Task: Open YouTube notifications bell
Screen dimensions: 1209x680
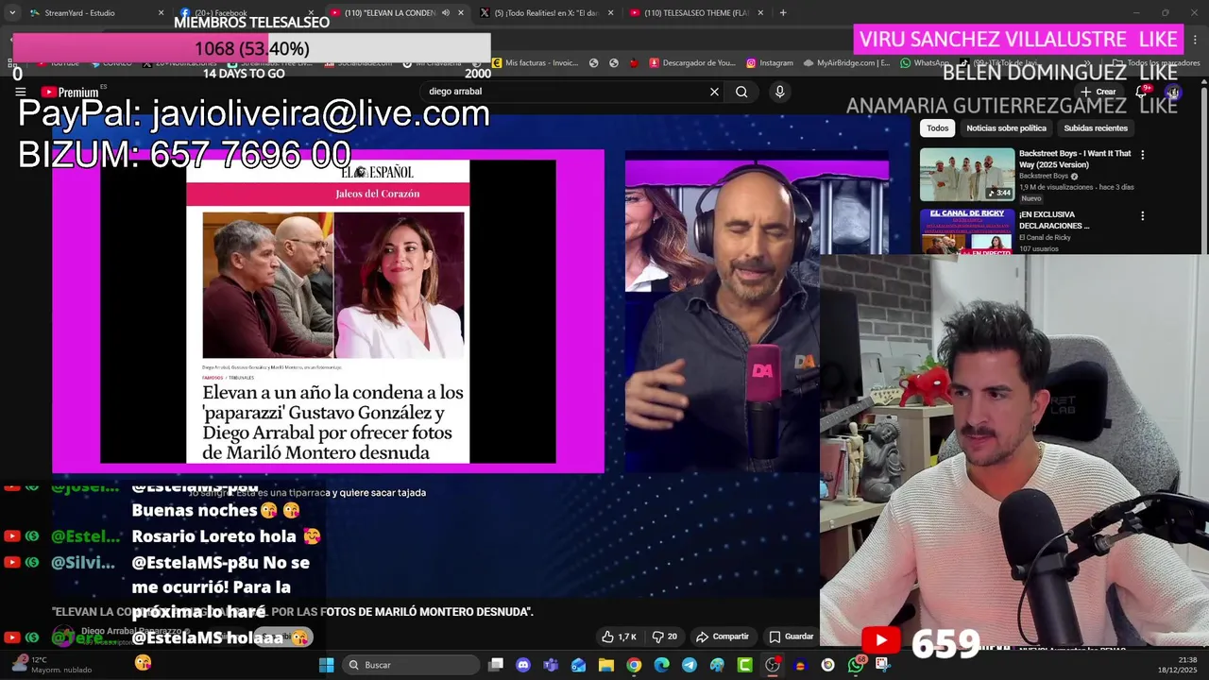Action: [1141, 92]
